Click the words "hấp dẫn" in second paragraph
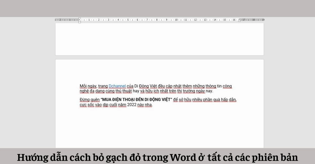Screen dimensions: 315x164 pos(229,100)
